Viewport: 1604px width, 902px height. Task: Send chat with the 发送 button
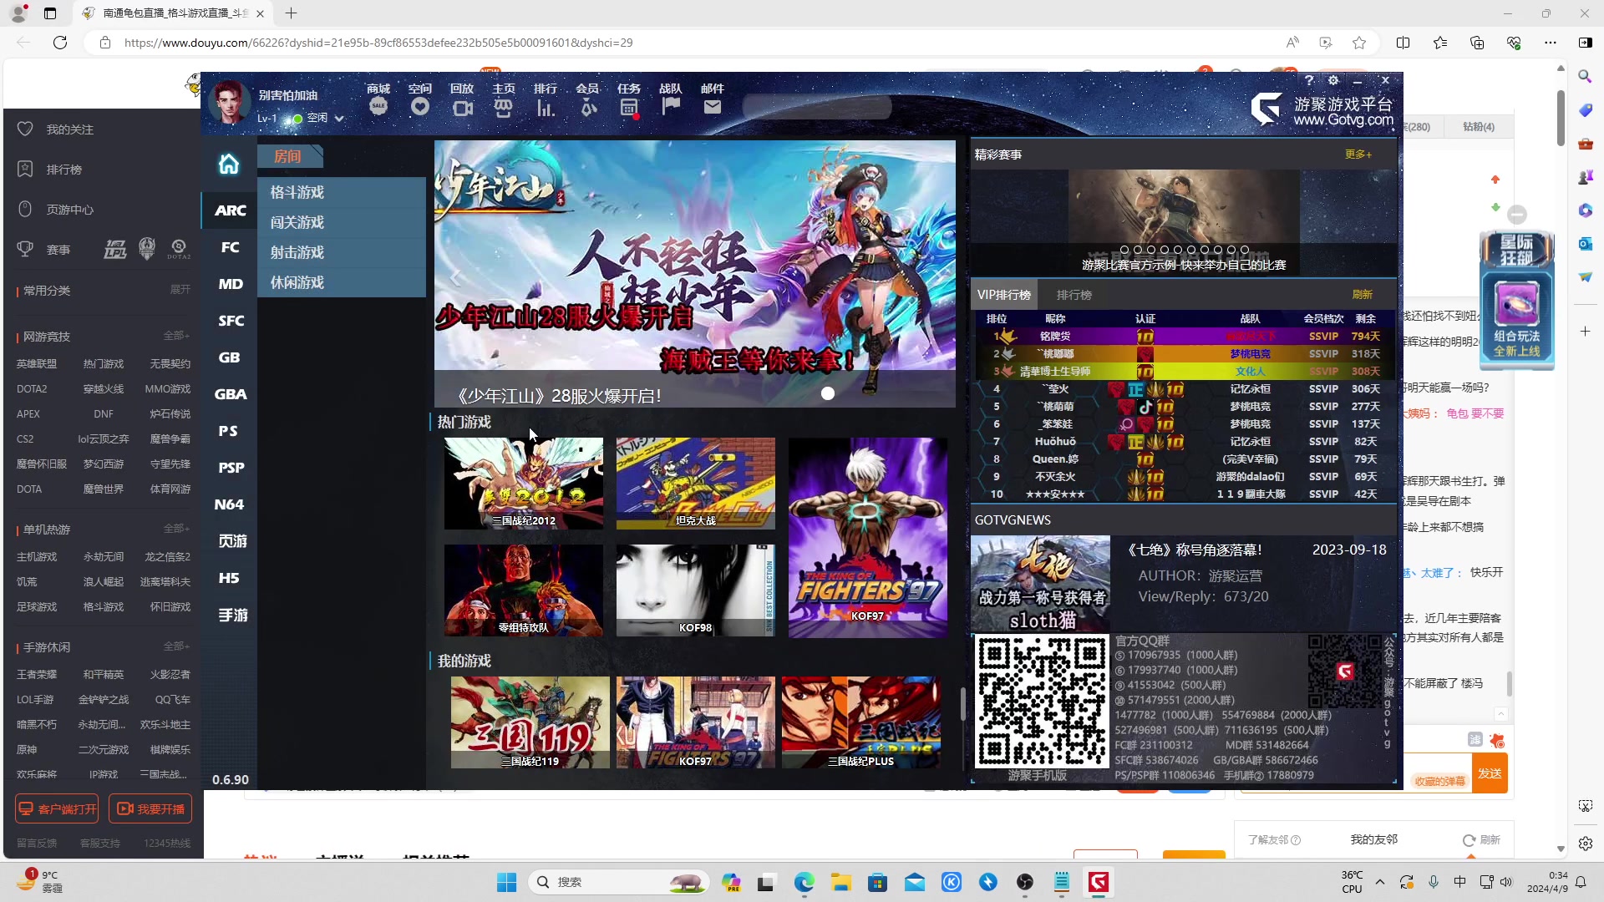pos(1490,774)
